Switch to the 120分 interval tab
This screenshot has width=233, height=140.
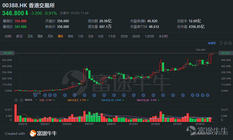149,36
